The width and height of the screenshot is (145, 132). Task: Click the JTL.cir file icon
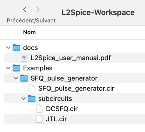39,119
